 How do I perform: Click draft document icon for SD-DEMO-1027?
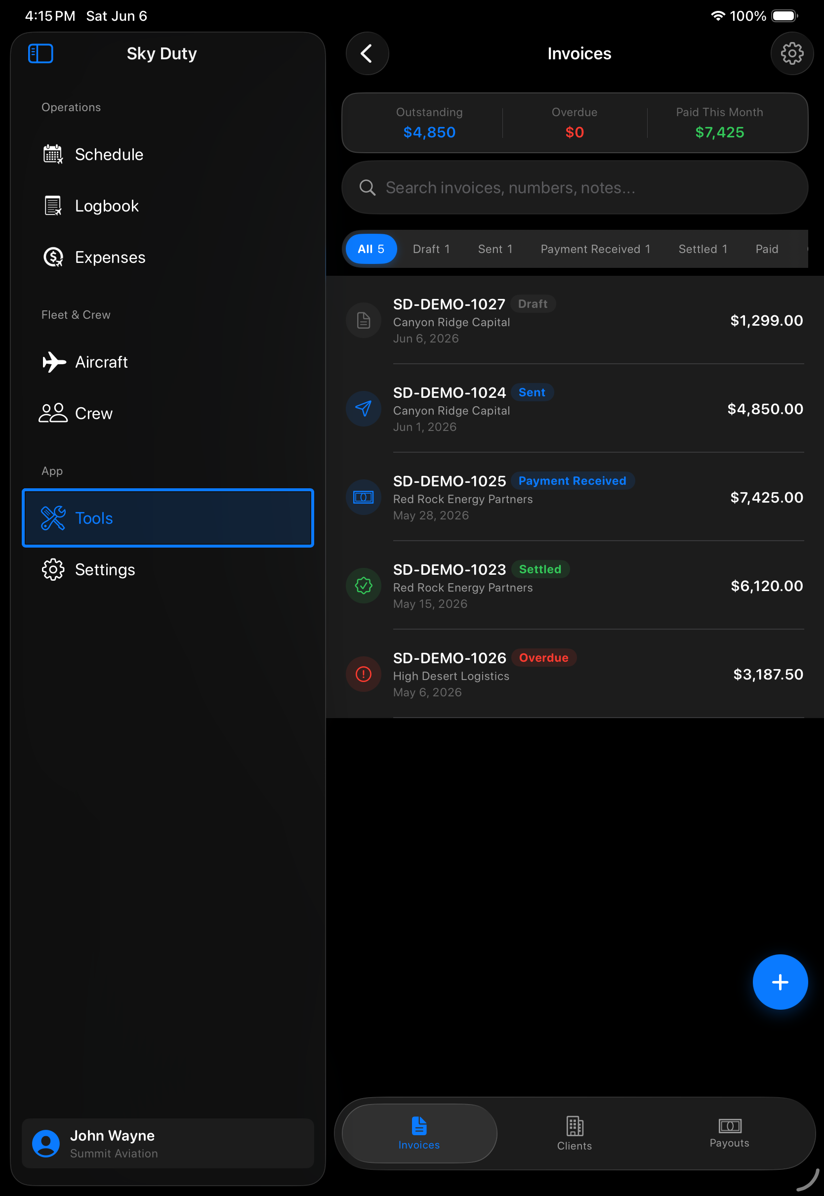[x=364, y=320]
